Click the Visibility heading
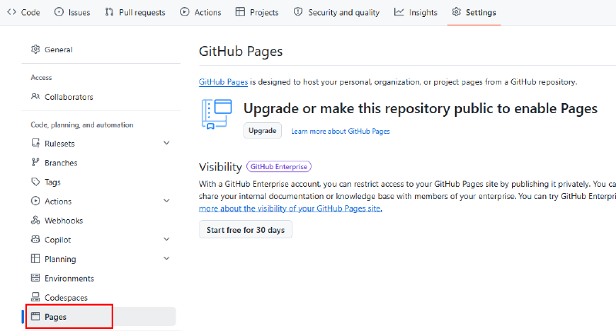Screen dimensions: 616x336 point(220,167)
